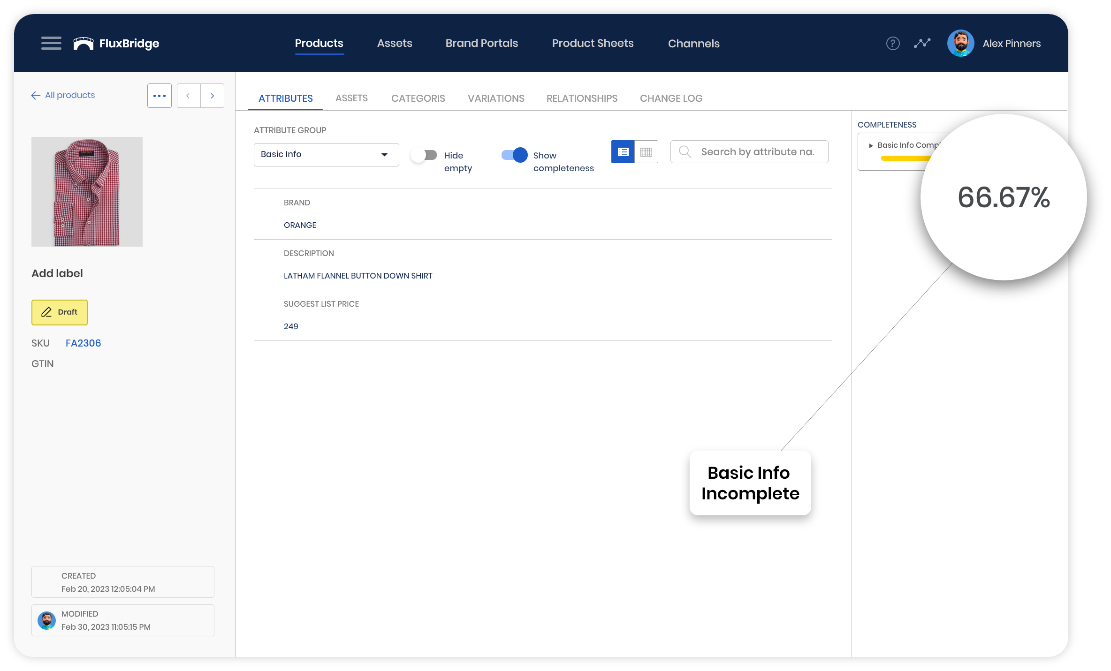Toggle the Hide empty switch

[424, 155]
